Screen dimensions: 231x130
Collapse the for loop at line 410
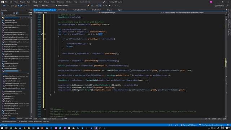coord(45,34)
